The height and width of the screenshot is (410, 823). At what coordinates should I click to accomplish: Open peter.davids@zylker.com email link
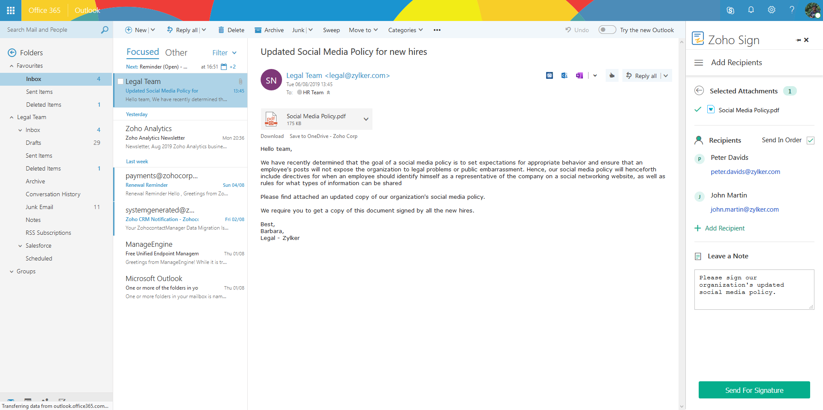(745, 172)
